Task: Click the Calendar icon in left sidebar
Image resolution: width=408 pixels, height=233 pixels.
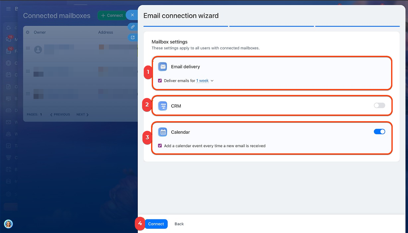Action: (9, 75)
